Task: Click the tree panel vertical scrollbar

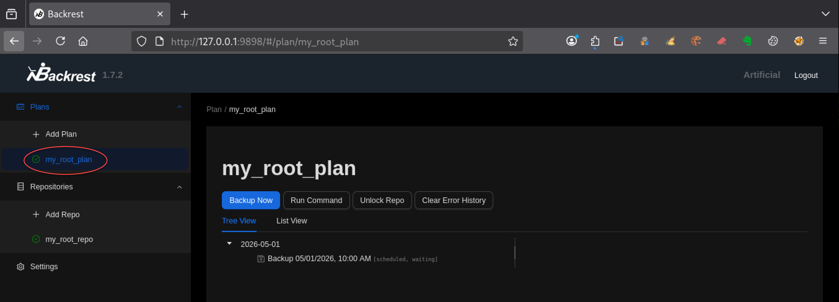Action: pyautogui.click(x=515, y=253)
